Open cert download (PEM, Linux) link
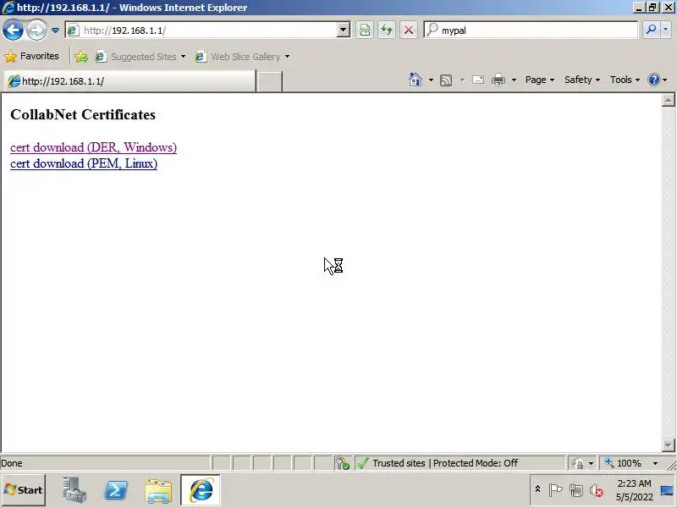Screen dimensions: 677x508 [84, 163]
